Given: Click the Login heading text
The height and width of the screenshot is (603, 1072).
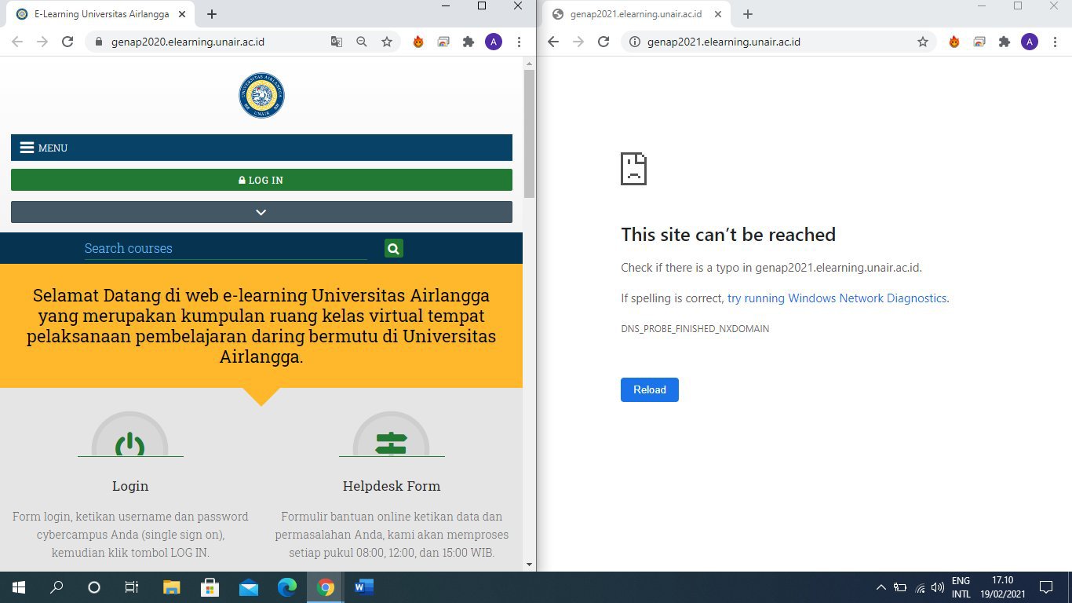Looking at the screenshot, I should point(130,486).
